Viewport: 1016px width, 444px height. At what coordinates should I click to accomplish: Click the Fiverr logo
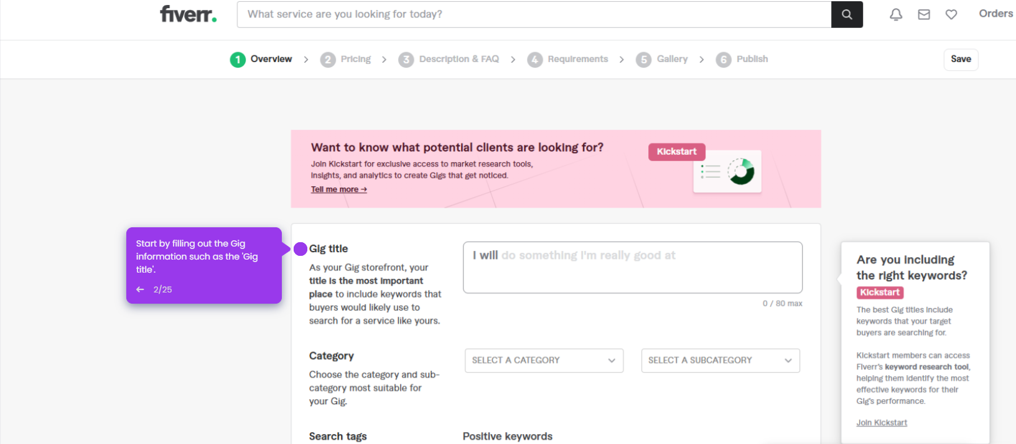click(189, 14)
